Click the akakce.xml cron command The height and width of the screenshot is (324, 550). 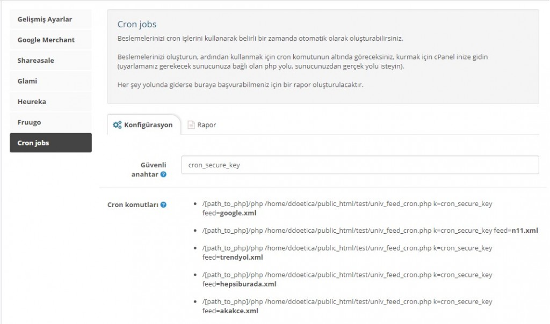(347, 306)
